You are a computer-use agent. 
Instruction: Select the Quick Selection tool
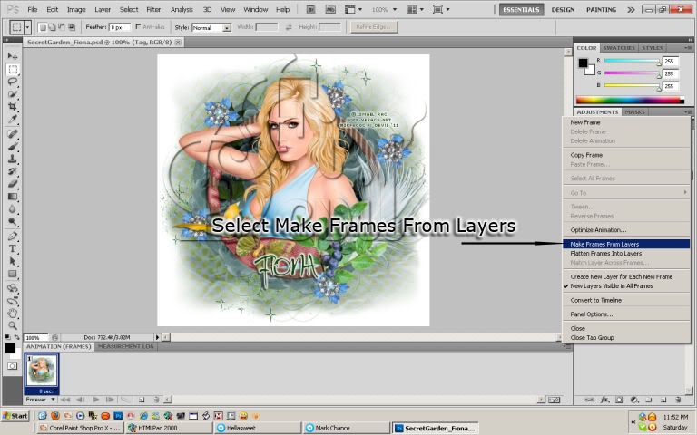(13, 94)
